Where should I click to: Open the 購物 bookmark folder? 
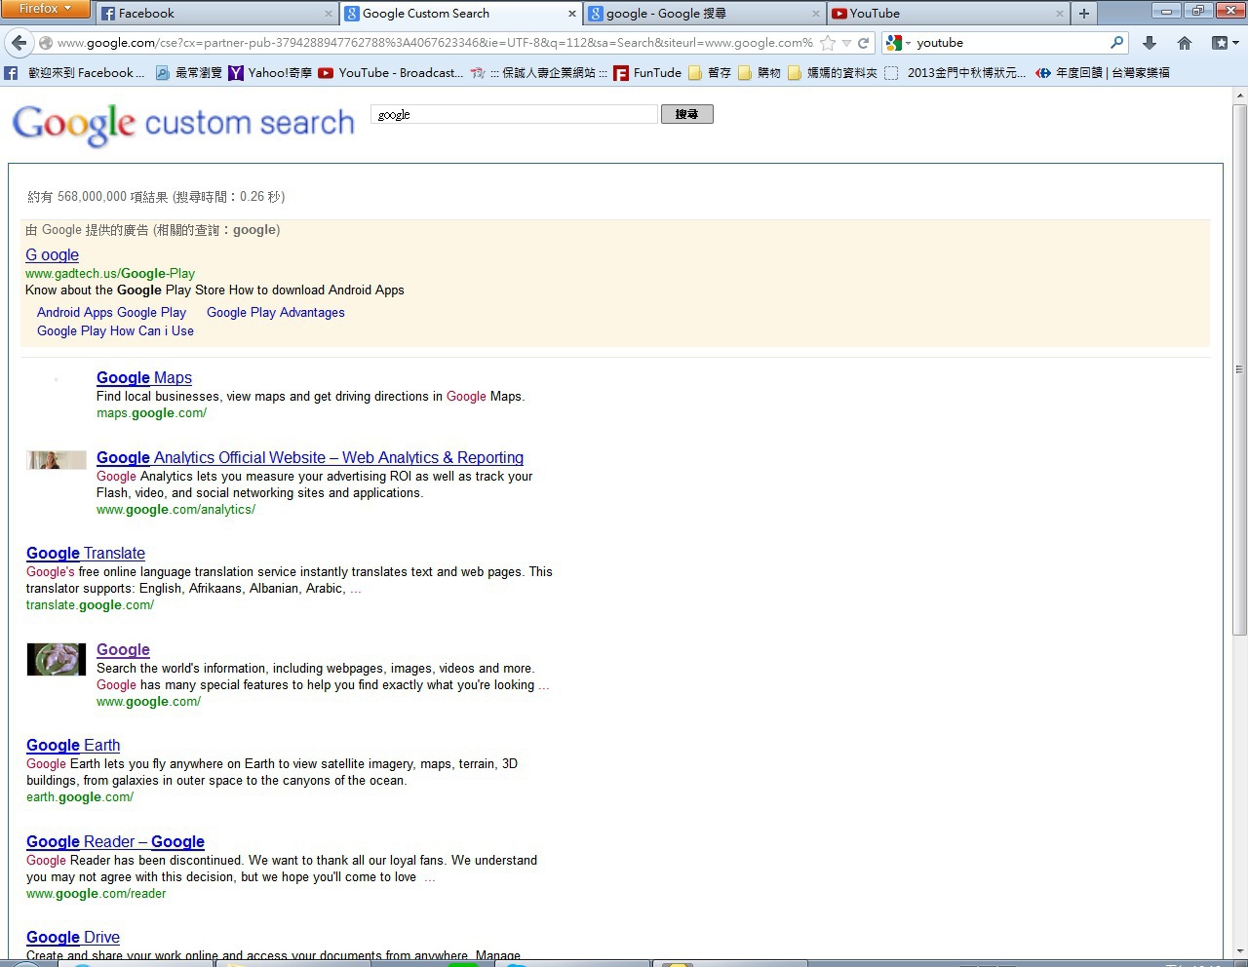[x=760, y=73]
